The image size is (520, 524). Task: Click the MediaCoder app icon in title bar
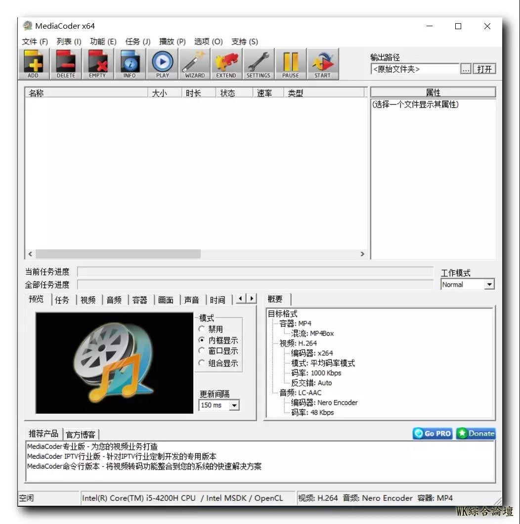27,26
